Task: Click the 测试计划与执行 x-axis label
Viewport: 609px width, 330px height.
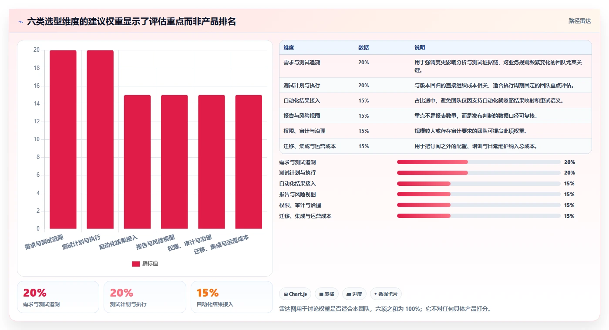Action: 81,242
